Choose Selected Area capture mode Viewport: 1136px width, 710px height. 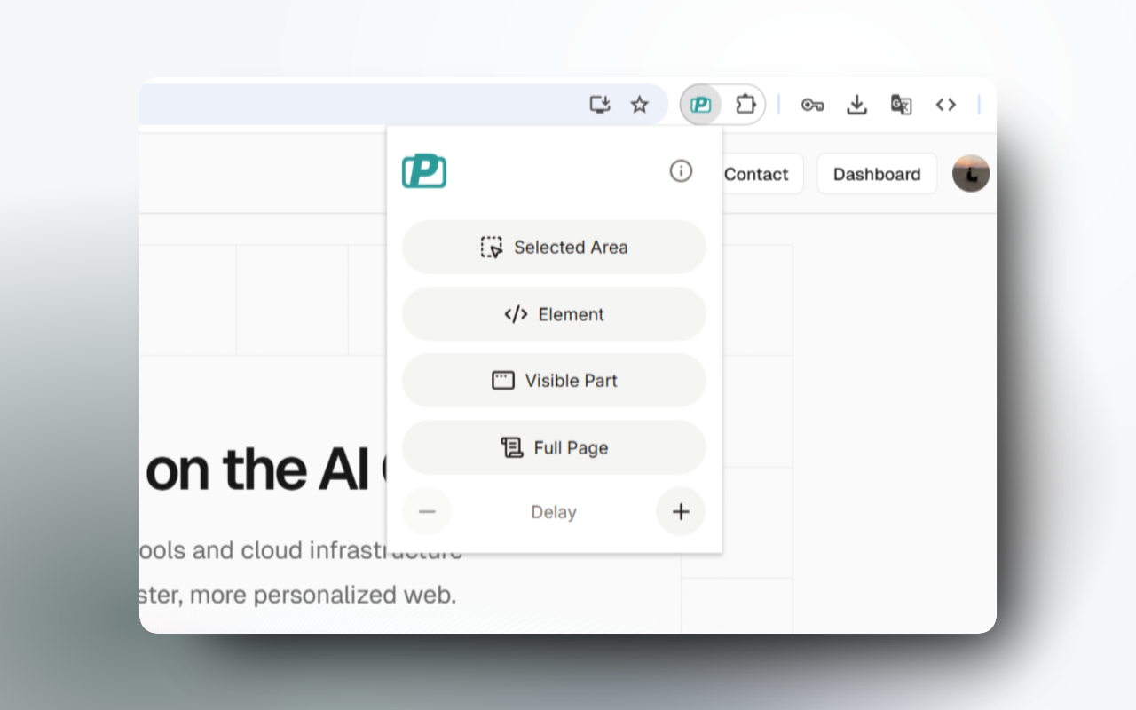tap(554, 247)
